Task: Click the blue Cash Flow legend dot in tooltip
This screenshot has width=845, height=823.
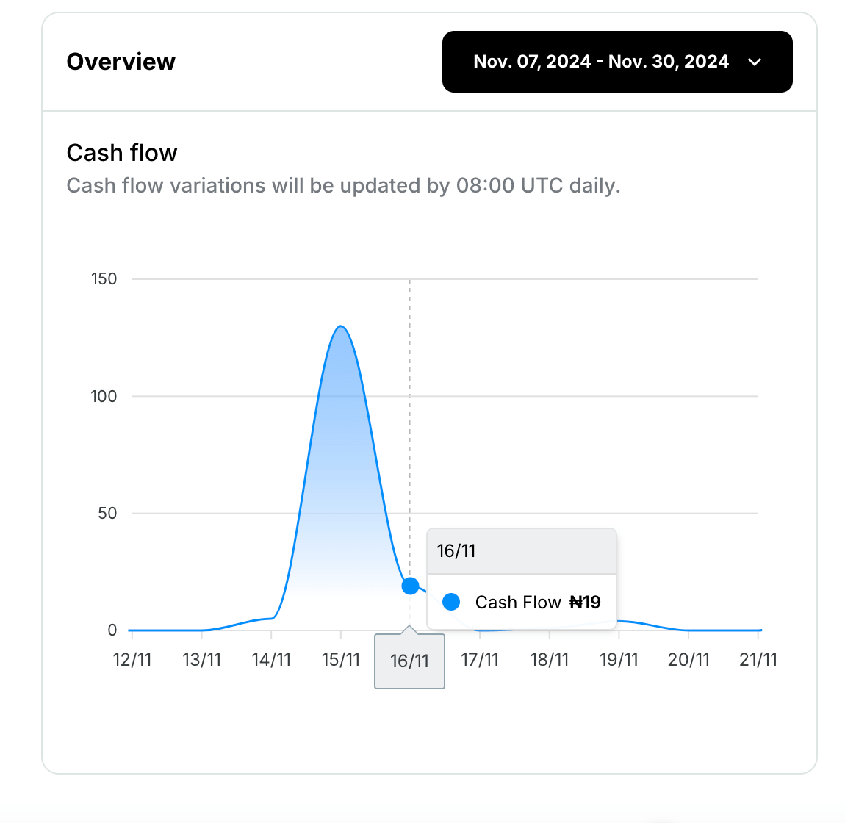Action: pos(451,603)
